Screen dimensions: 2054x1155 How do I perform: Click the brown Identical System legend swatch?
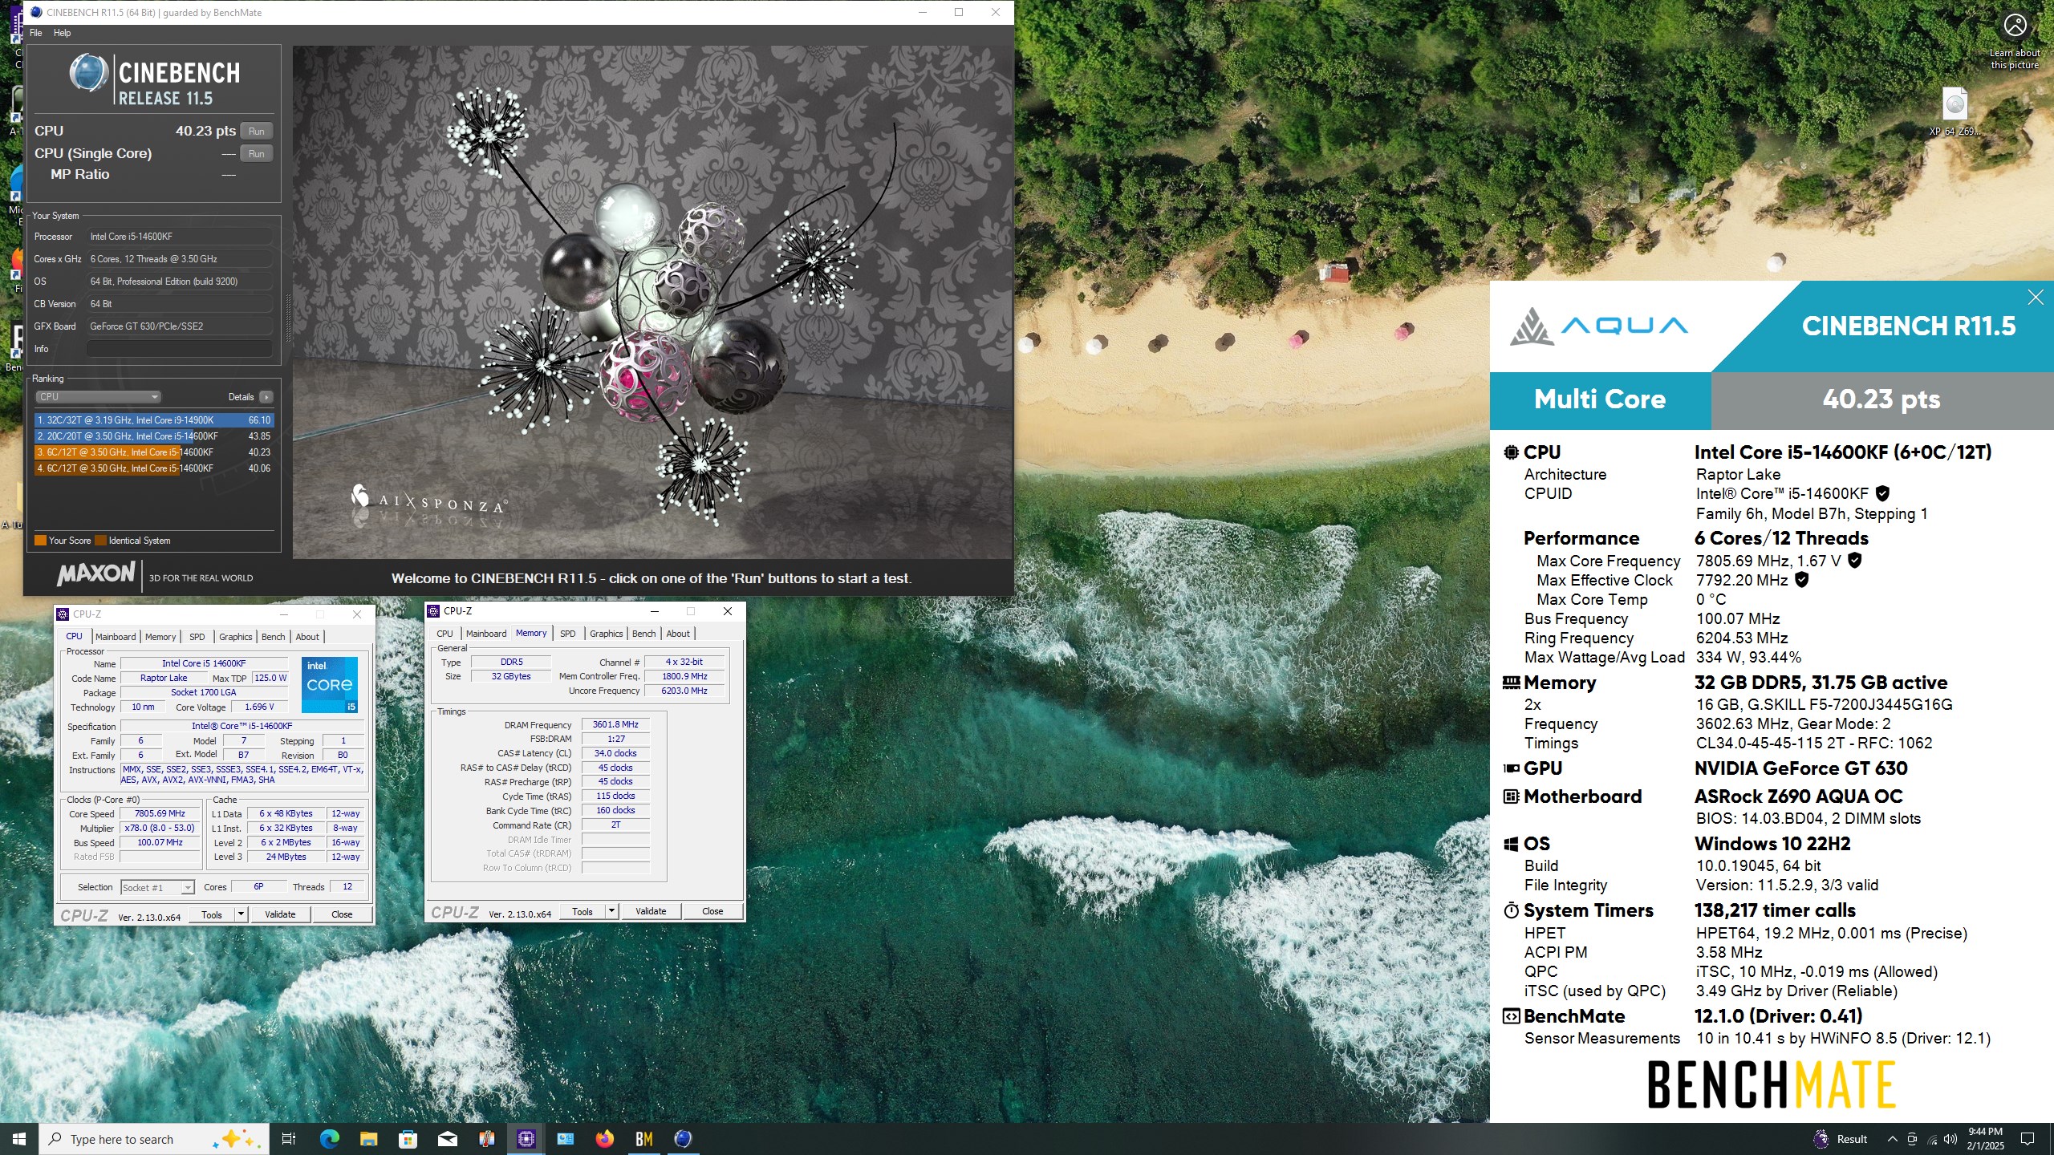[100, 541]
